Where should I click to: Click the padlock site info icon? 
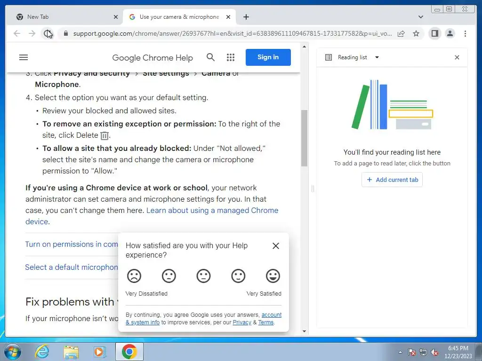coord(65,33)
